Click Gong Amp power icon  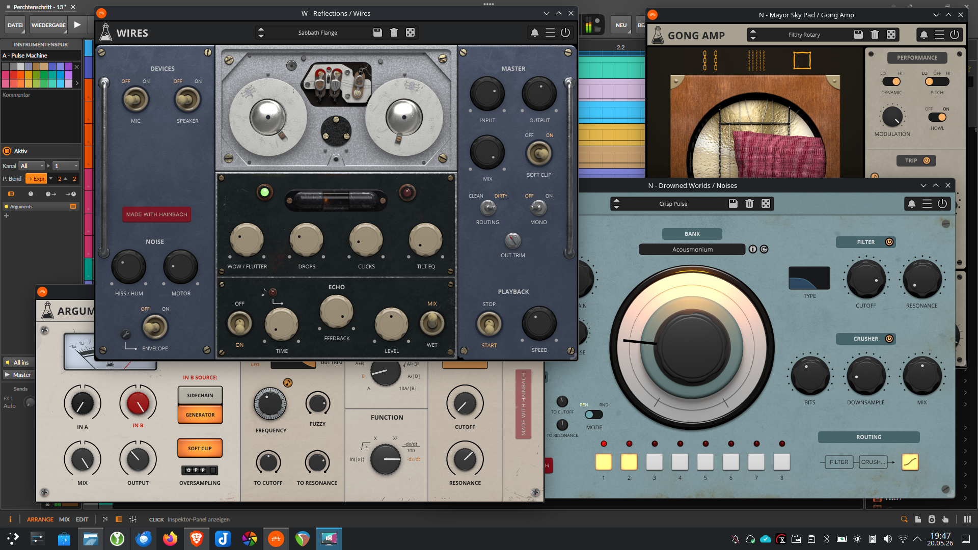955,35
